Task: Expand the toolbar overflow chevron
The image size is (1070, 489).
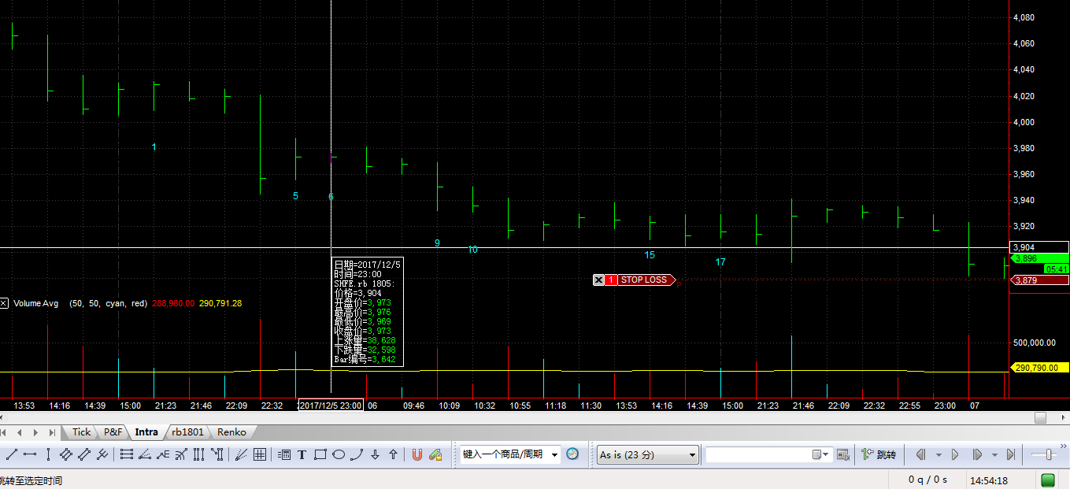Action: (x=1064, y=446)
